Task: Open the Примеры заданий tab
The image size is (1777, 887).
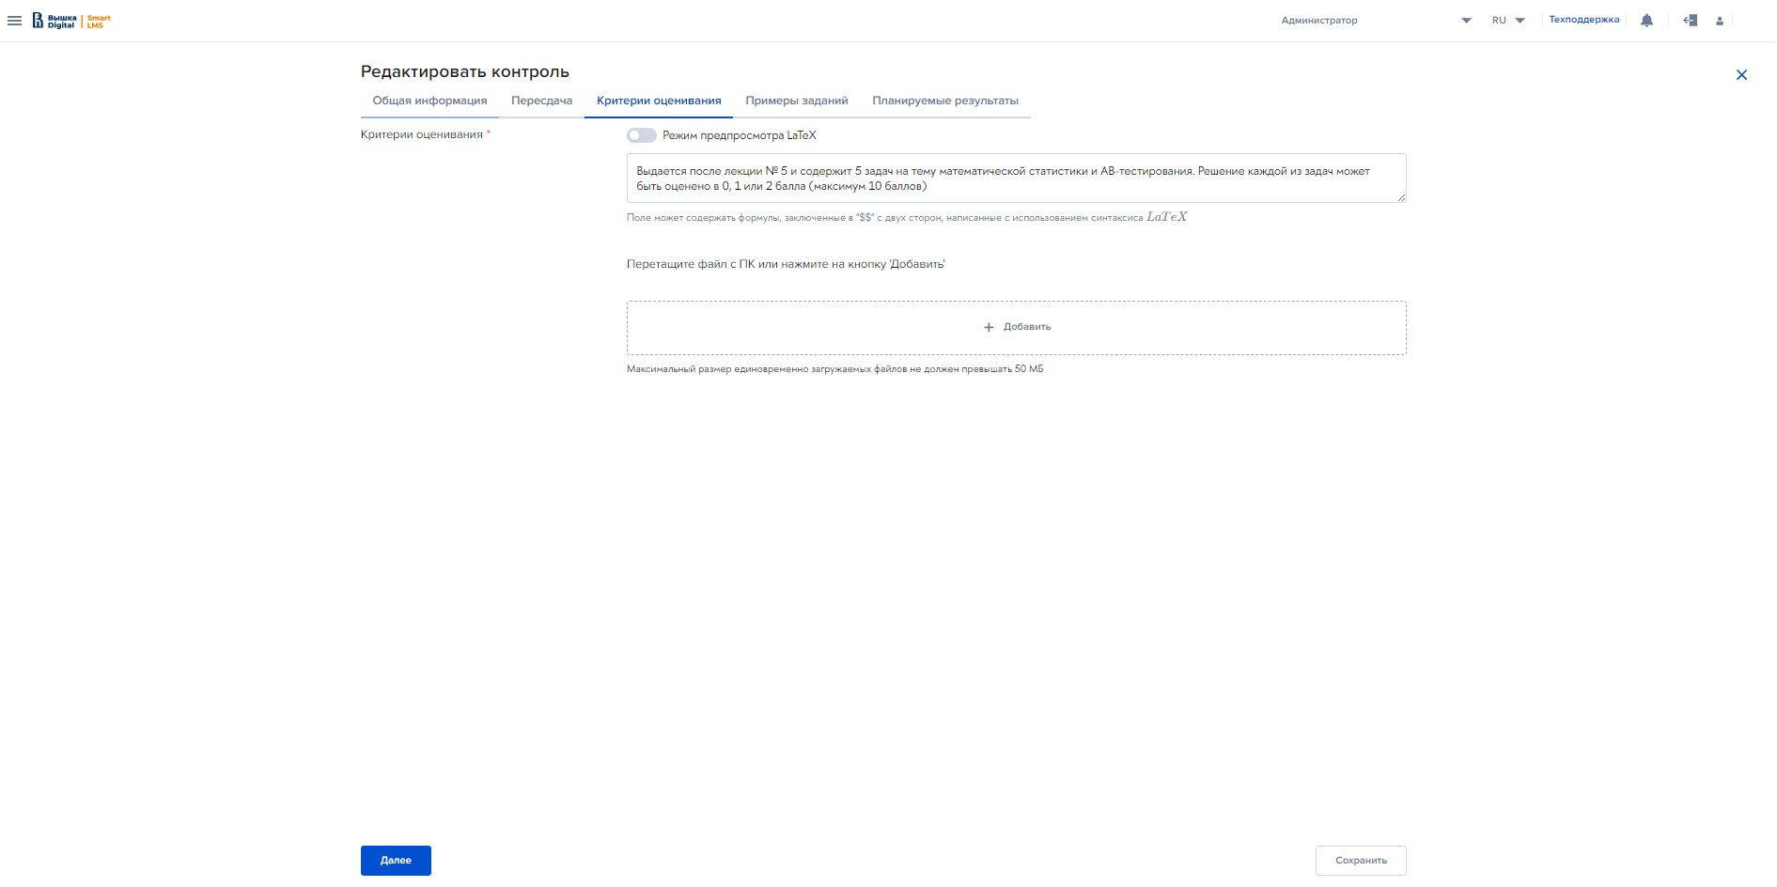Action: tap(797, 101)
